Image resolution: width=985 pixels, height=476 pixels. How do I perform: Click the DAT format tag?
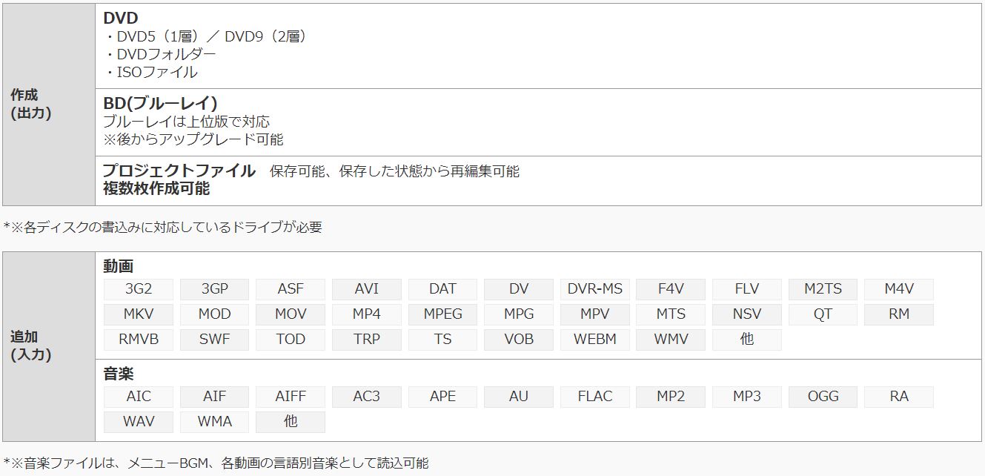click(442, 289)
